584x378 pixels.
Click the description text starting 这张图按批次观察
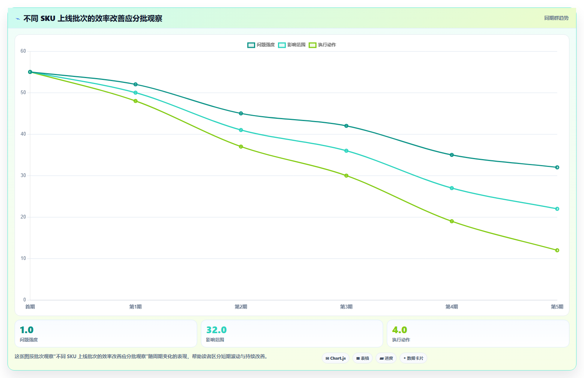(x=141, y=357)
